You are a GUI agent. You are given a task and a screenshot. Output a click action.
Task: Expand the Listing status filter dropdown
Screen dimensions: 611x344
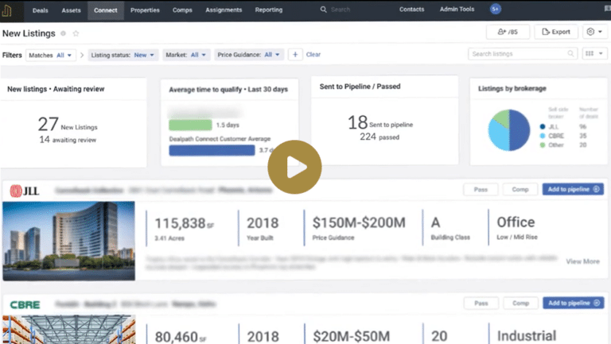coord(123,55)
